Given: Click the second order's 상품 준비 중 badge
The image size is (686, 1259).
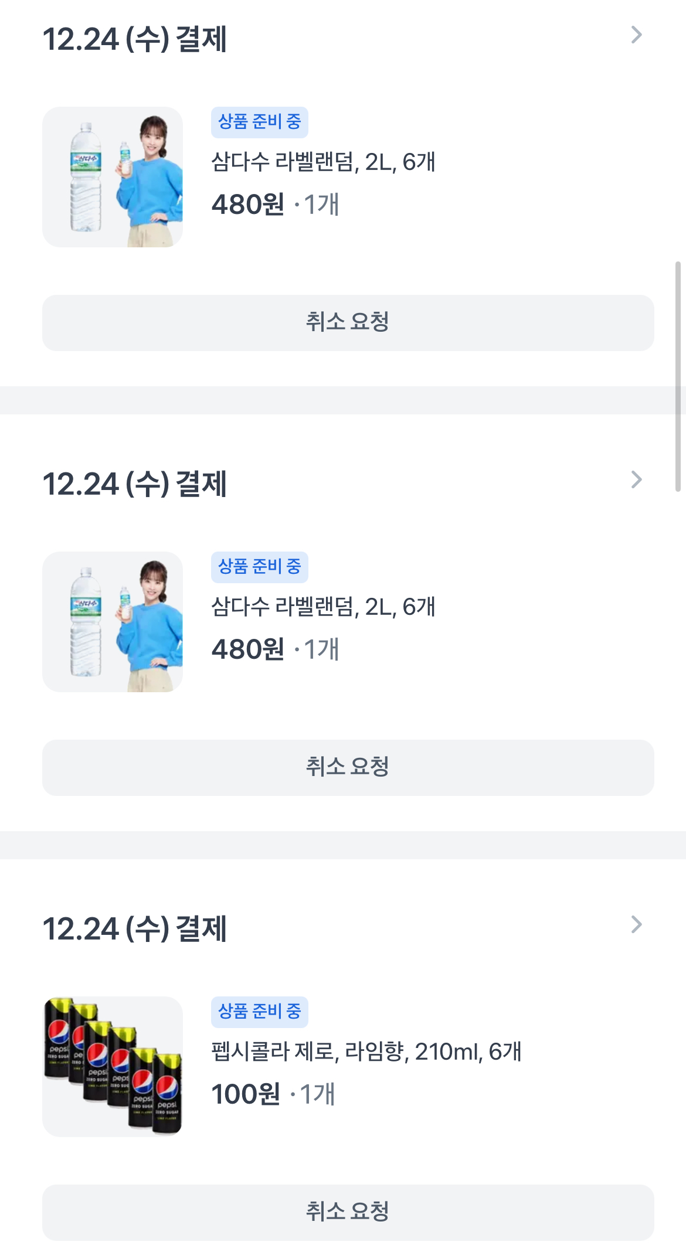Looking at the screenshot, I should point(259,567).
